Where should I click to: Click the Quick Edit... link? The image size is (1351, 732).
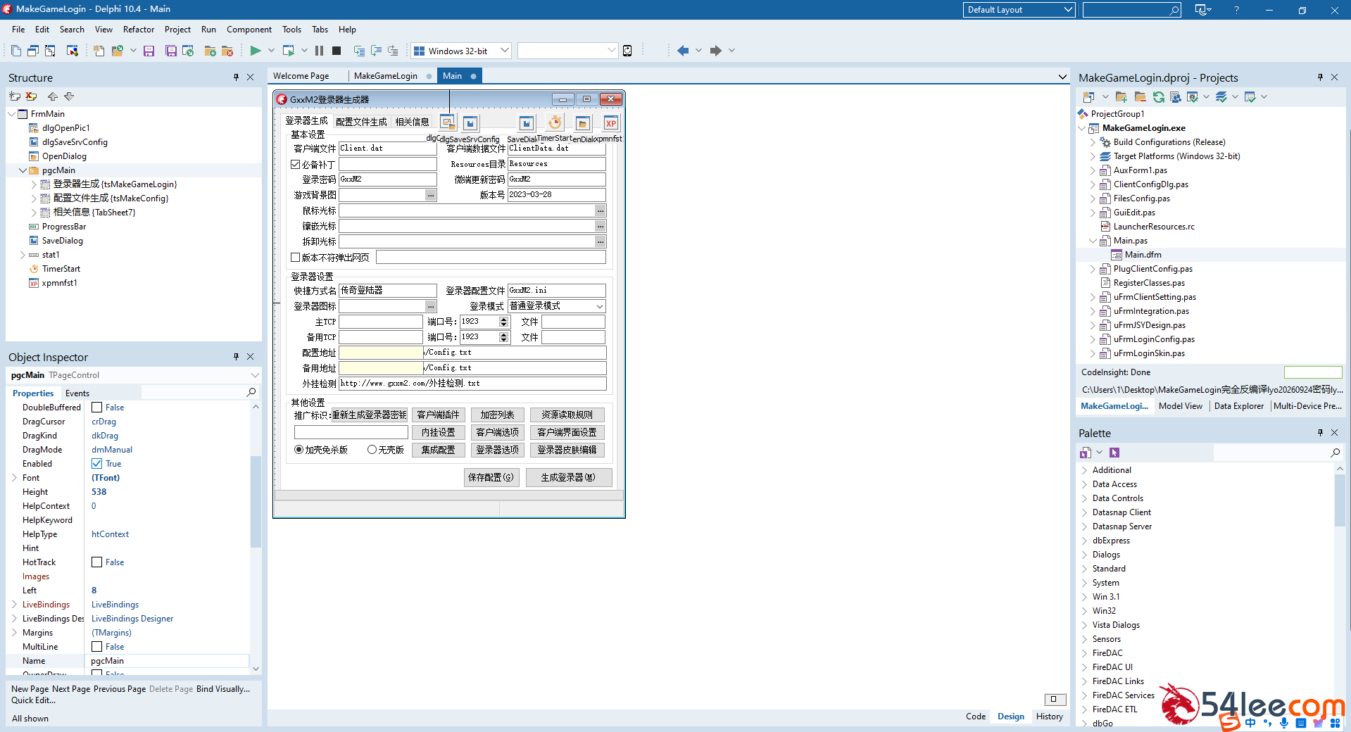click(x=33, y=700)
